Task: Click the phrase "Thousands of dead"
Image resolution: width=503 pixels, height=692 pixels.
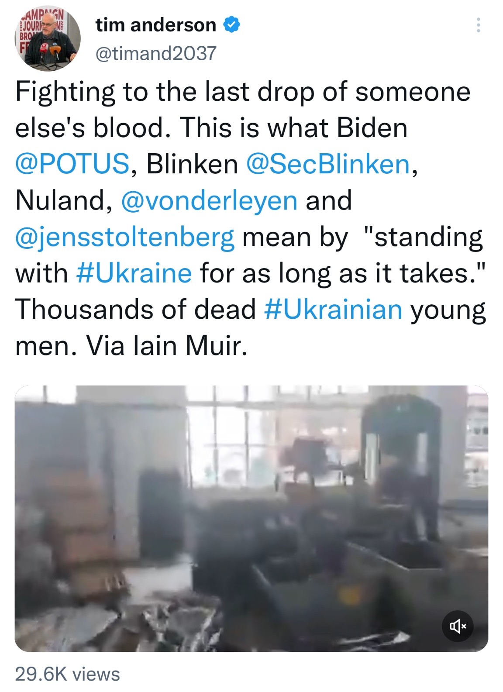Action: 135,310
